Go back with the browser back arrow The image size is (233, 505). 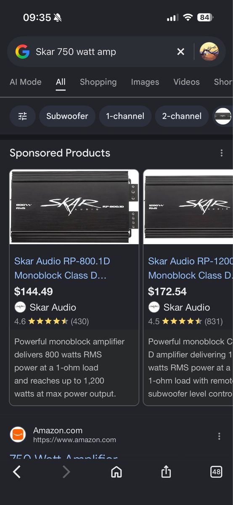point(17,472)
